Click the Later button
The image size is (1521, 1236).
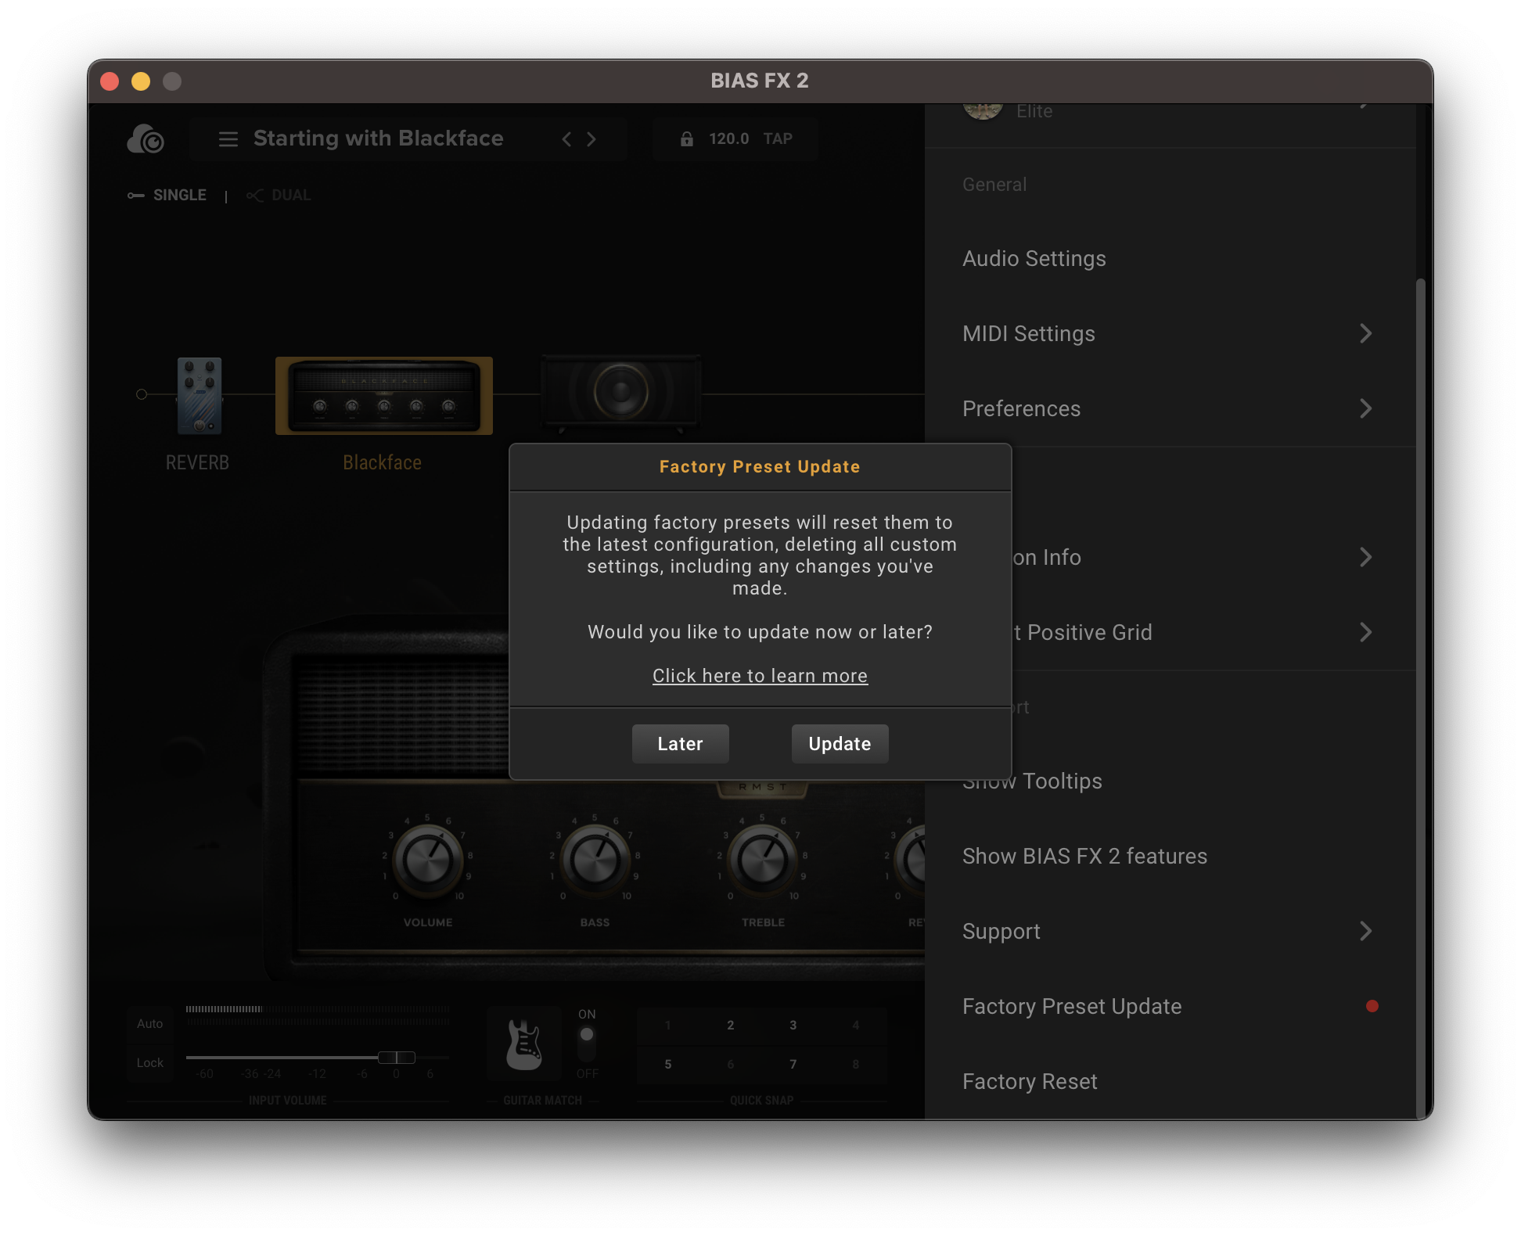point(681,743)
